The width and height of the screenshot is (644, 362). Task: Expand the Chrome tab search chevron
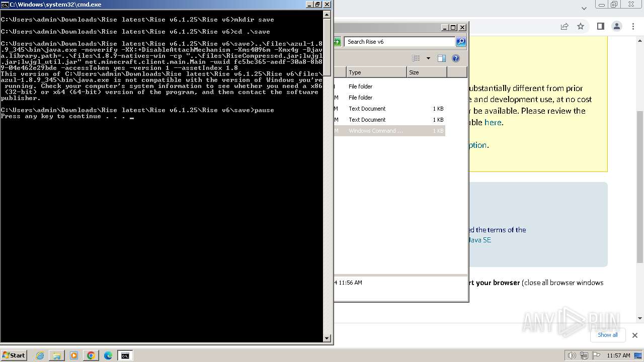(x=584, y=8)
